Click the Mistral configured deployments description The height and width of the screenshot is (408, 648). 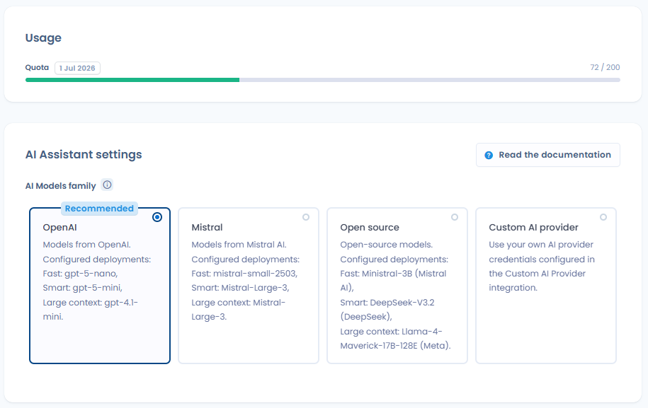[x=246, y=281]
